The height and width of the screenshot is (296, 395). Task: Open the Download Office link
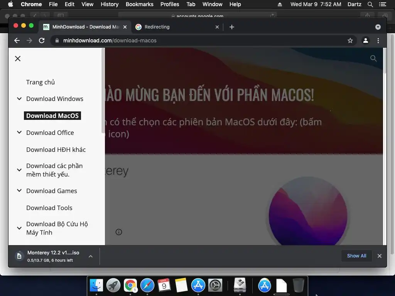pyautogui.click(x=50, y=133)
